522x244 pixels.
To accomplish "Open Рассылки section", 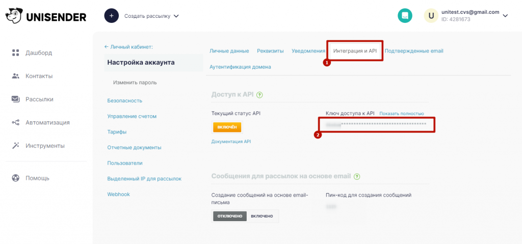I will pos(39,99).
